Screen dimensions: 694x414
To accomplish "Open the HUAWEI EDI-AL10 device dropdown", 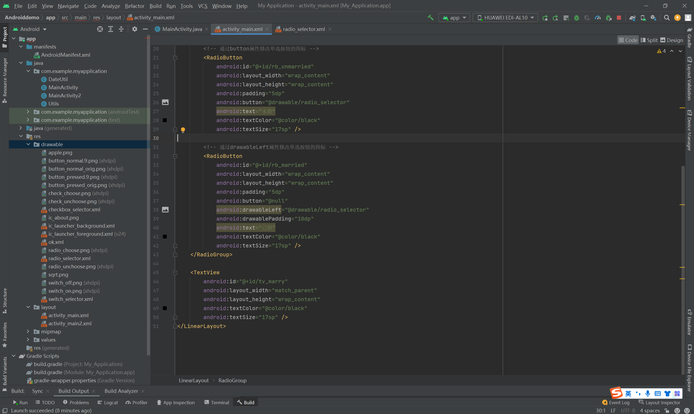I will (x=505, y=18).
